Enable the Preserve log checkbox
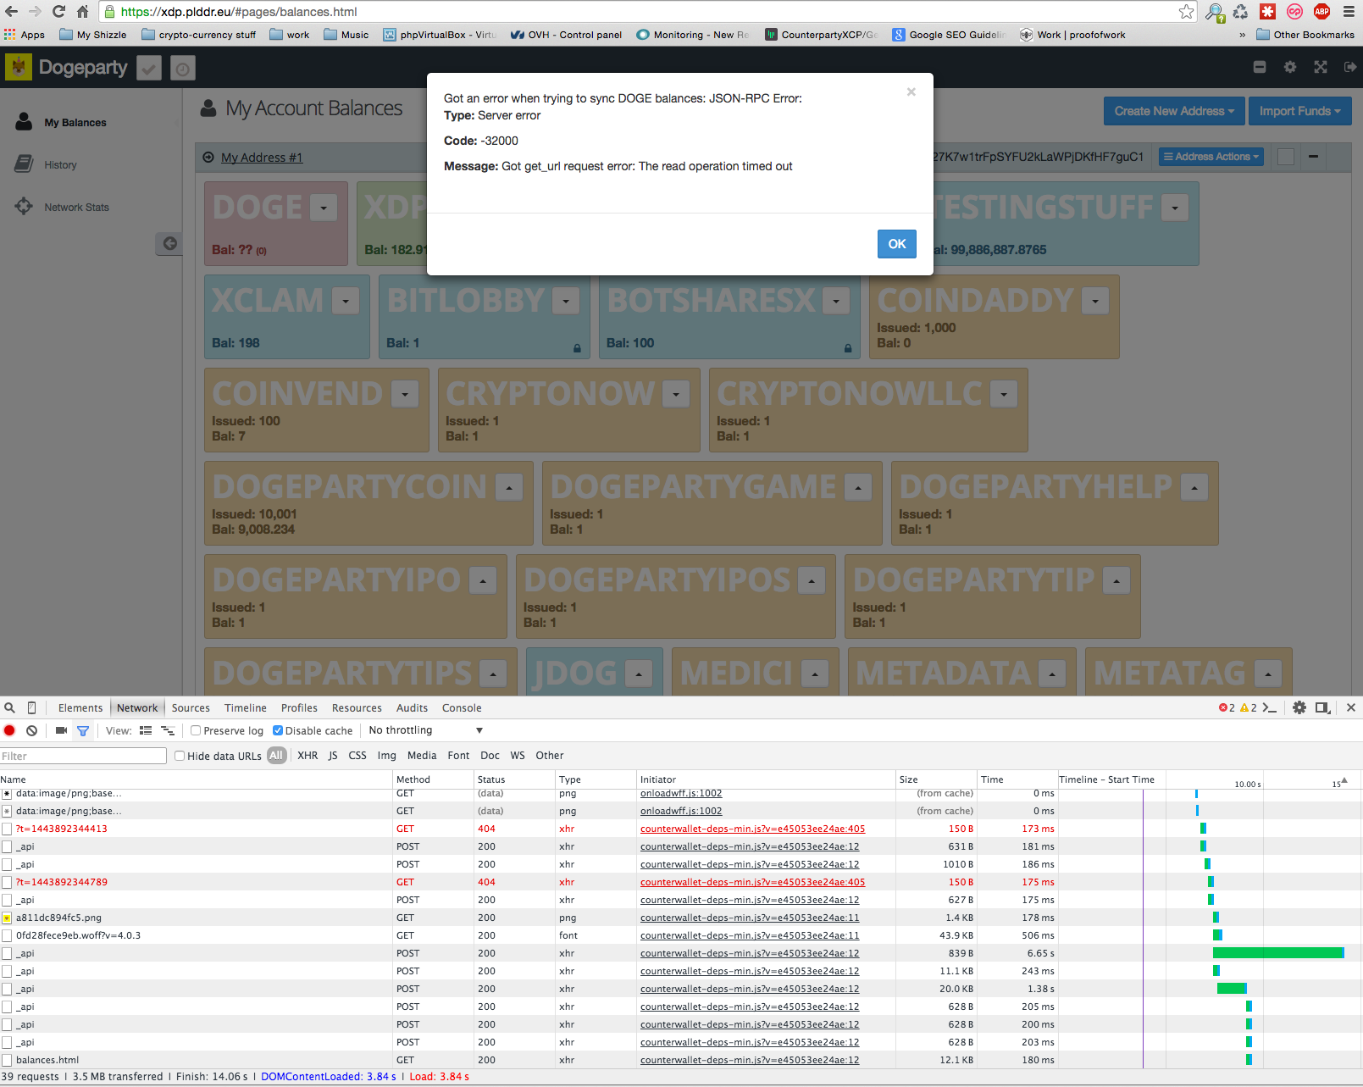 coord(196,730)
